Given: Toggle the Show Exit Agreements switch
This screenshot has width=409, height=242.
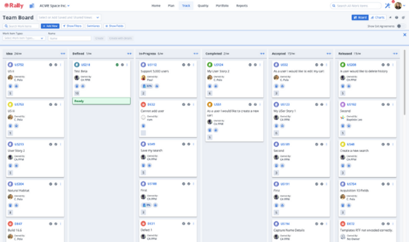Looking at the screenshot, I should pos(400,26).
